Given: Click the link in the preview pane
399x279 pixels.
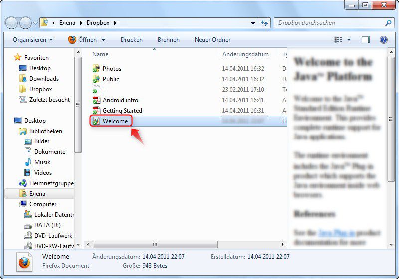Looking at the screenshot, I should click(336, 233).
